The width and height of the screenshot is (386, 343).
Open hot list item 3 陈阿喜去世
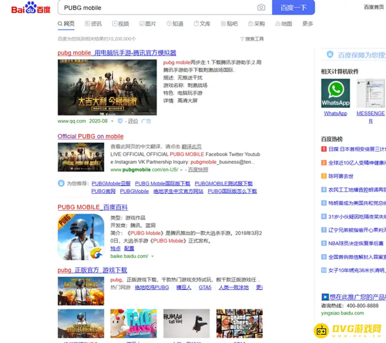(341, 176)
